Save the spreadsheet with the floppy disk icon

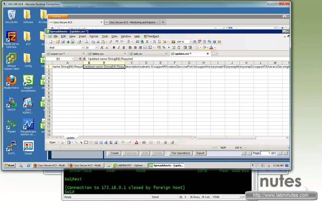[x=63, y=42]
